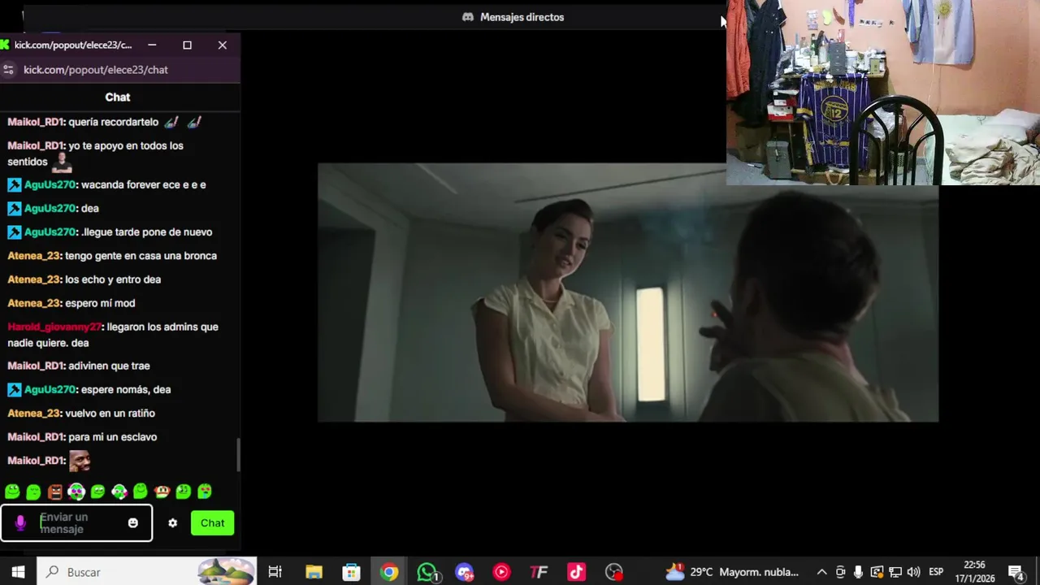Screen dimensions: 1040x585
Task: Click the purple microphone icon in message box
Action: (x=20, y=523)
